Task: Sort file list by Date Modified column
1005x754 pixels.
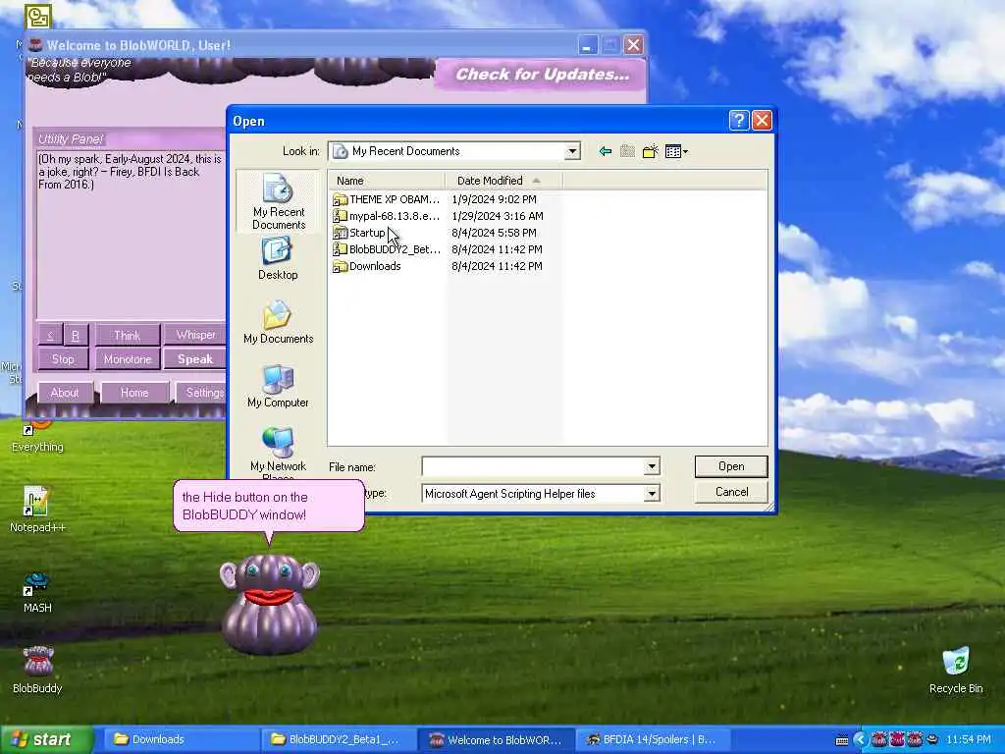Action: click(x=503, y=181)
